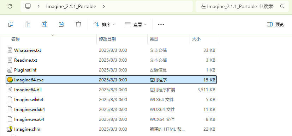Click the PlugInst.inf gear file icon
Image resolution: width=292 pixels, height=136 pixels.
point(10,70)
